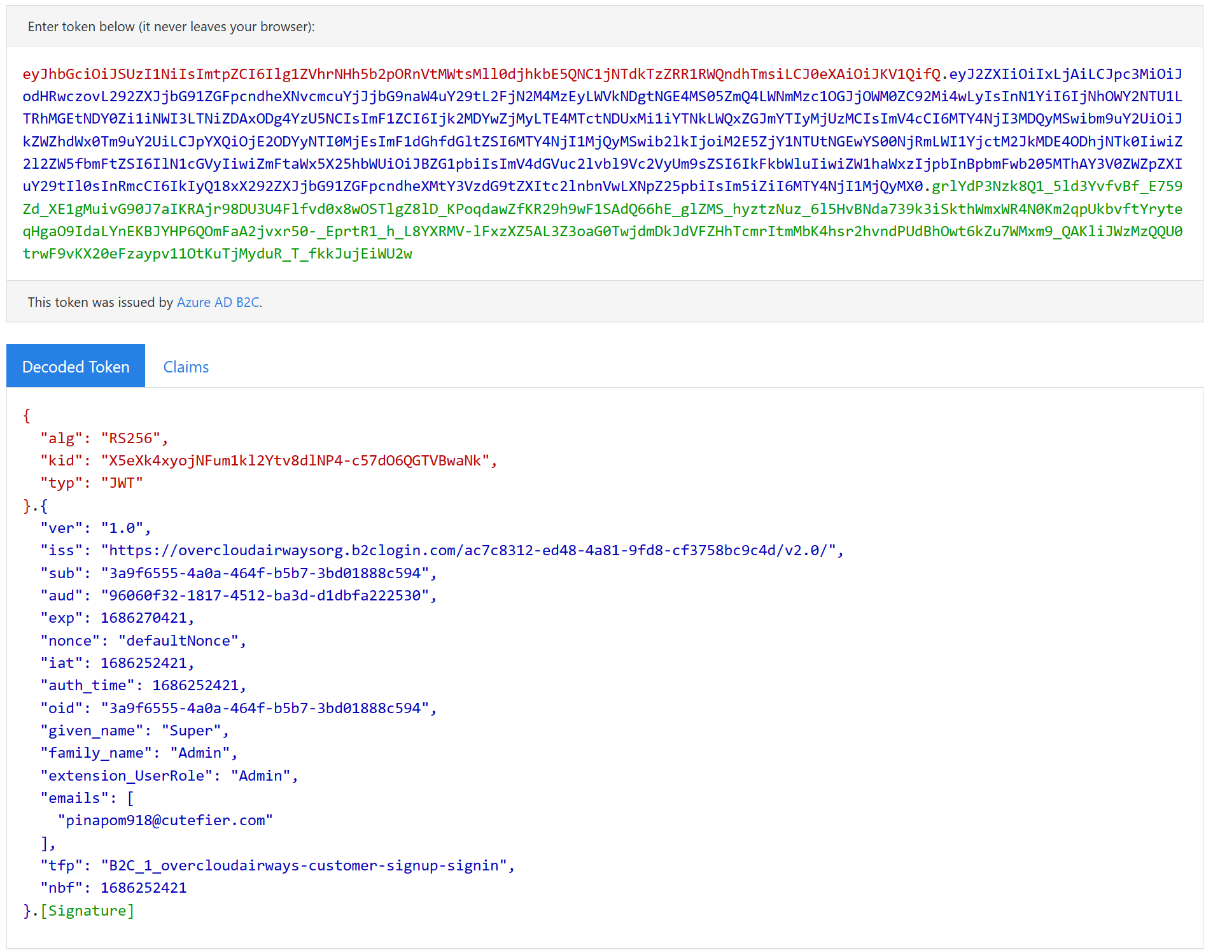Open the Azure AD B2C link

tap(218, 302)
